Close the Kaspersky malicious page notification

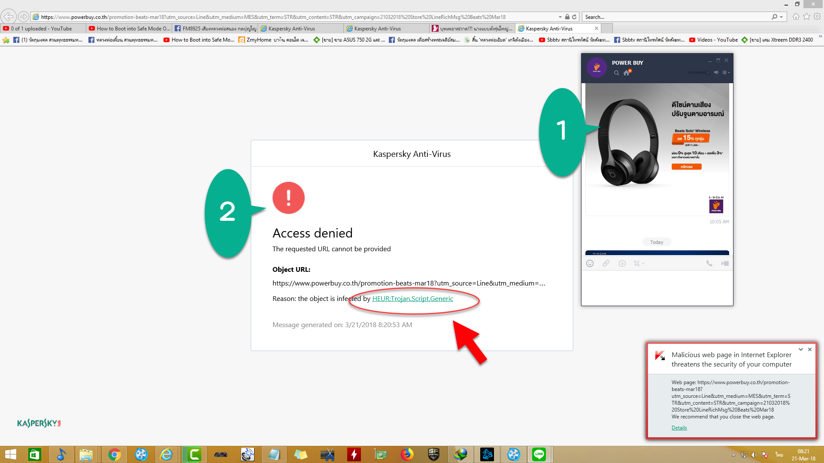810,349
